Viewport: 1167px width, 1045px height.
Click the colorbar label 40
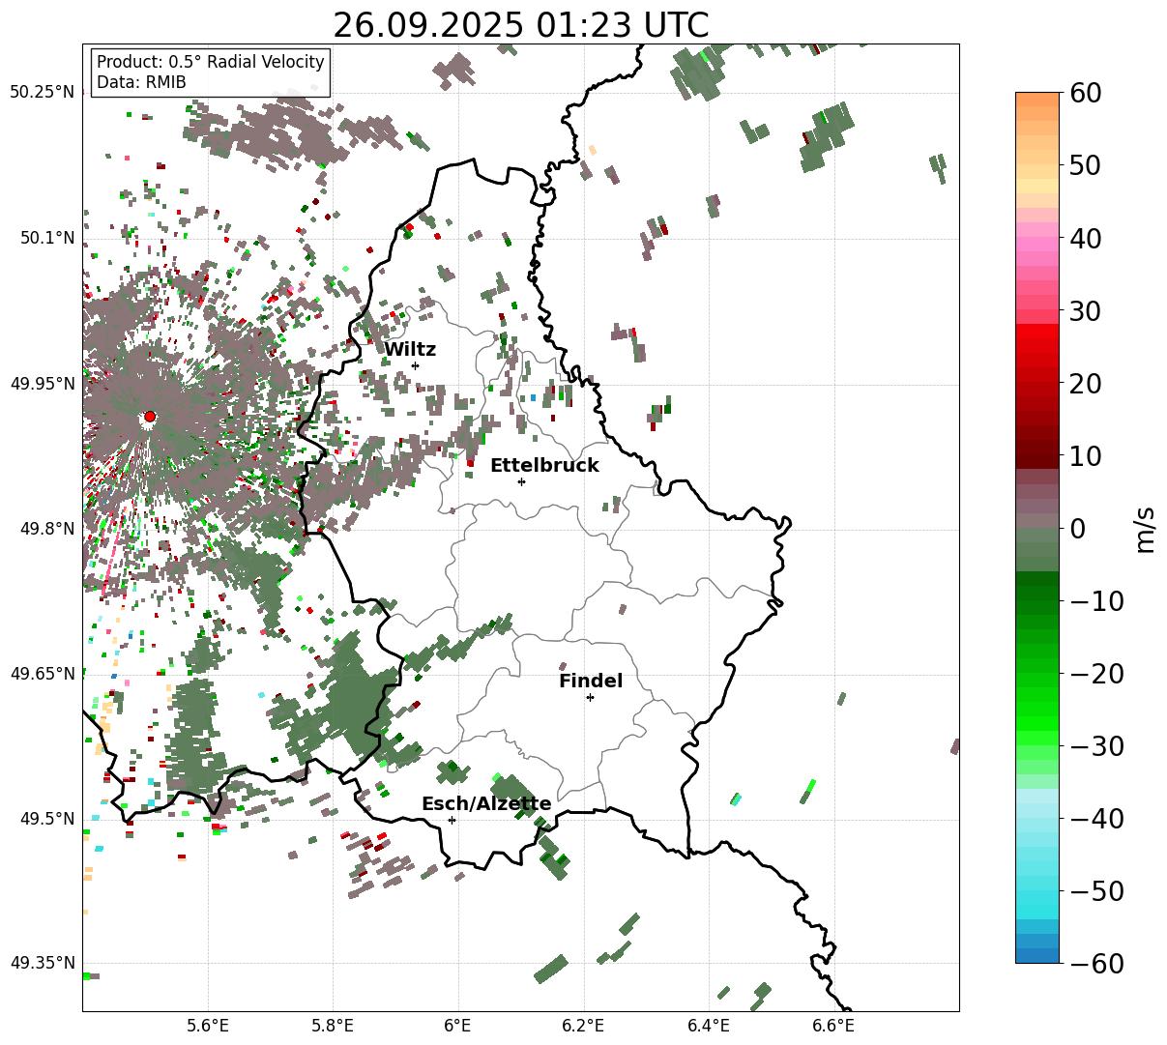[1084, 239]
